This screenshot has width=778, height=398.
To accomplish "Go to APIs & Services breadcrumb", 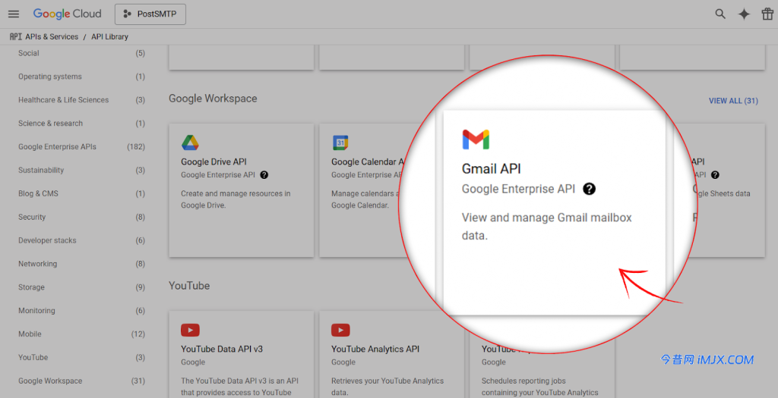I will [52, 36].
